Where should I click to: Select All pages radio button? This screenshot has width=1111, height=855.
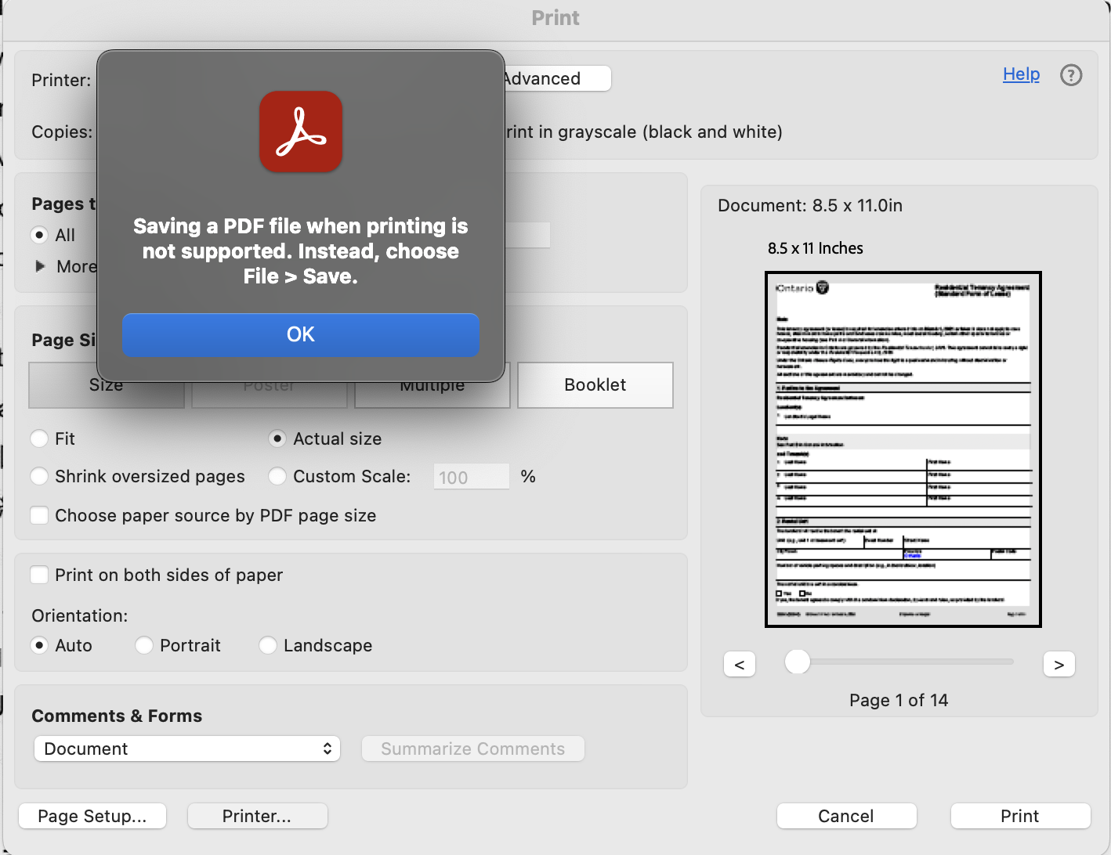(38, 235)
